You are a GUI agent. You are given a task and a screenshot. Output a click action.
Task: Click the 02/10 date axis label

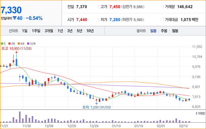point(184,126)
